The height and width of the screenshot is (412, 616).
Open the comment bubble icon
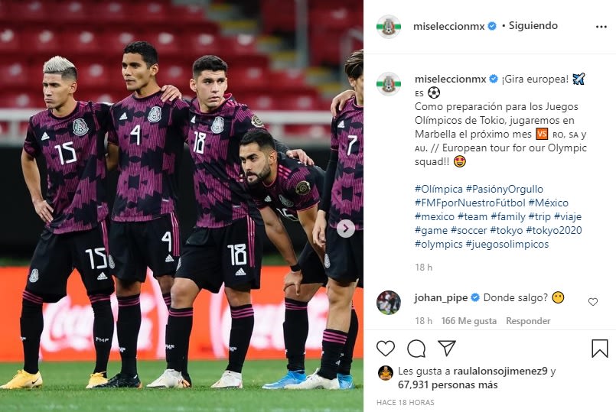(x=416, y=348)
